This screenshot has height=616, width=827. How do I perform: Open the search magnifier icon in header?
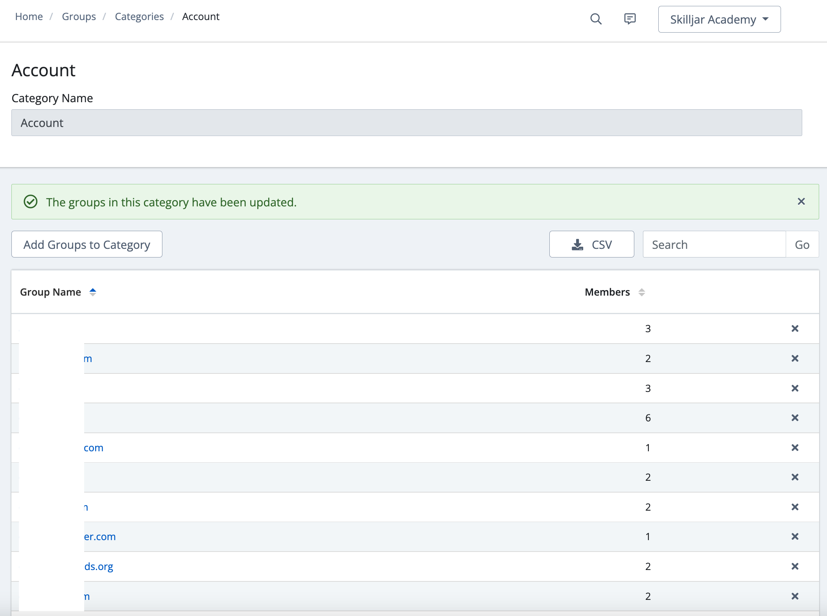596,19
